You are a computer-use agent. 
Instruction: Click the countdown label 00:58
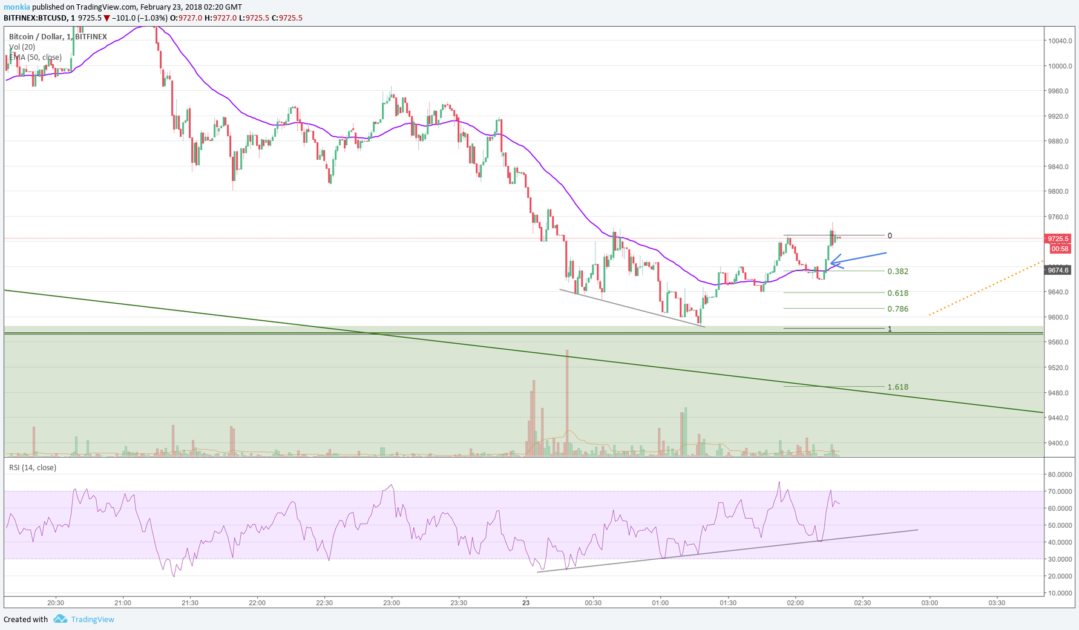[x=1060, y=249]
